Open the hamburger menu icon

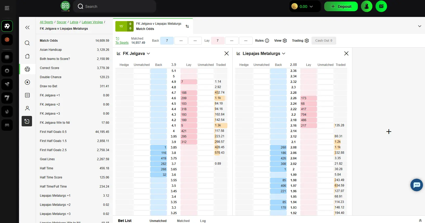click(x=7, y=8)
